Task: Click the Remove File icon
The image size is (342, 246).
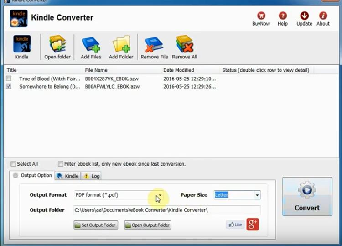Action: [x=154, y=44]
